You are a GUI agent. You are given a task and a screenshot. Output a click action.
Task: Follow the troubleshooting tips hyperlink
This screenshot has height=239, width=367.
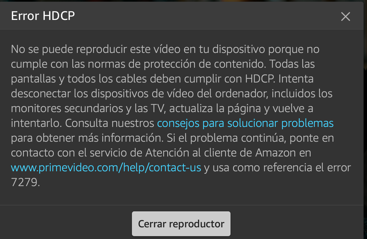coord(245,123)
